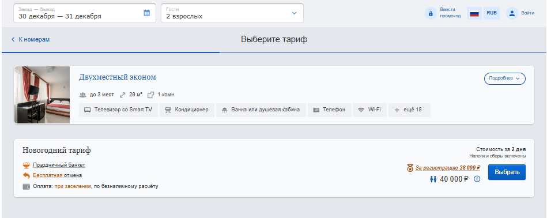
Task: Change the RUB currency selector
Action: (492, 13)
